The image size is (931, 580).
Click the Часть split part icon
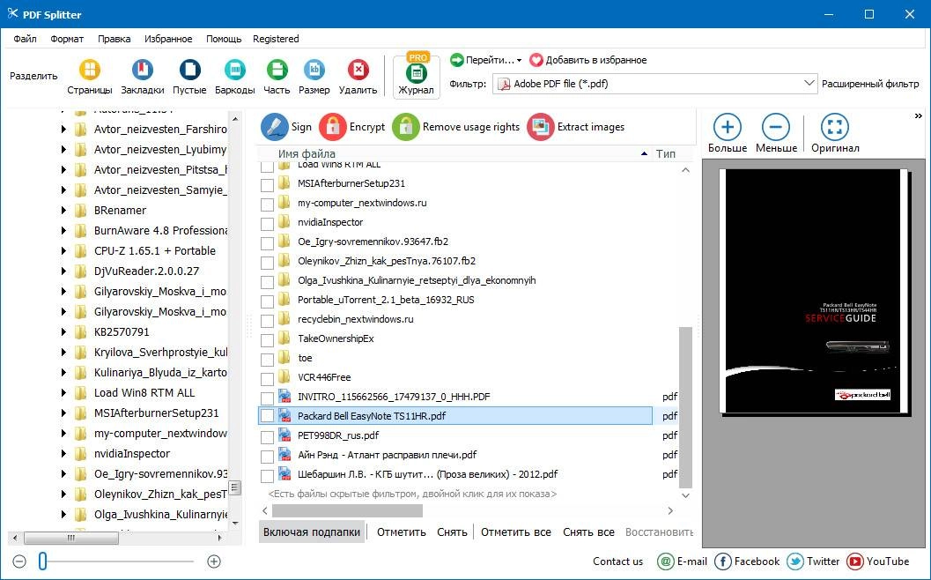tap(277, 71)
